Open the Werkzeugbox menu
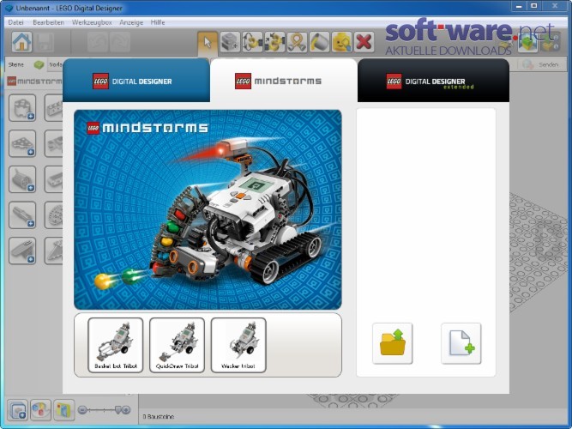The image size is (572, 429). coord(92,22)
